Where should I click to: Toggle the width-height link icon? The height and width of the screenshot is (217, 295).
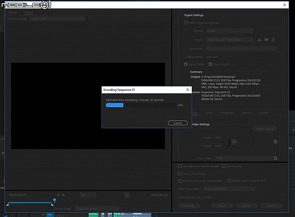click(234, 142)
